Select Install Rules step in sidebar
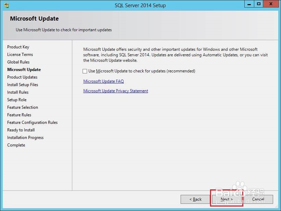Image resolution: width=281 pixels, height=211 pixels. (x=18, y=92)
